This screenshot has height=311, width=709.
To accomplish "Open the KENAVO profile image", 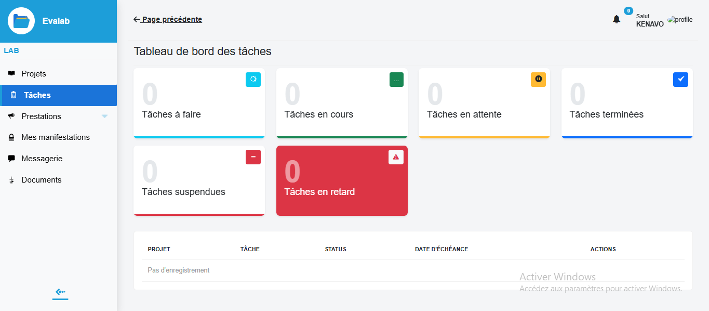I will tap(680, 20).
